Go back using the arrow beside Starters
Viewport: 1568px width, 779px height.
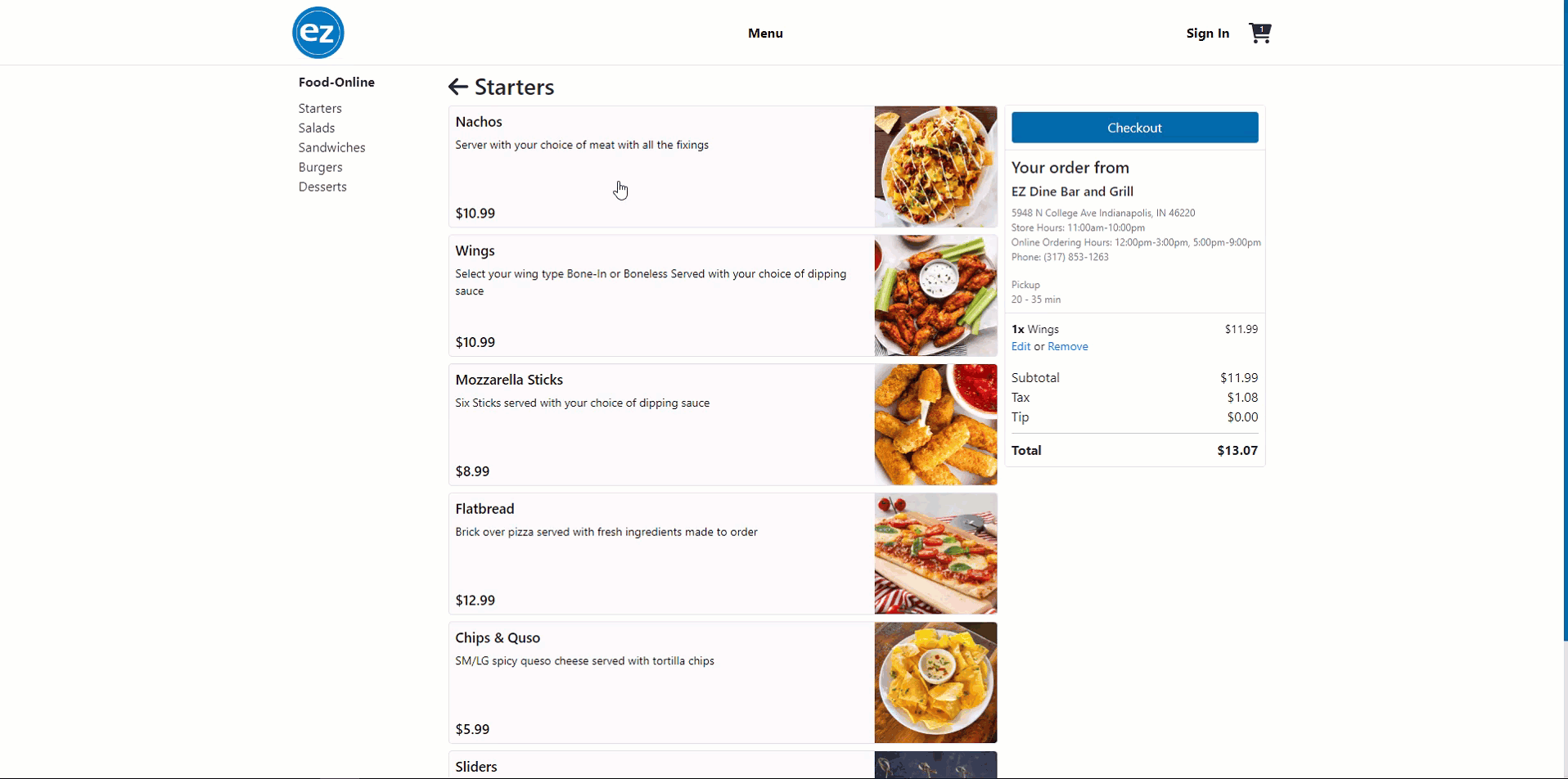pyautogui.click(x=458, y=87)
